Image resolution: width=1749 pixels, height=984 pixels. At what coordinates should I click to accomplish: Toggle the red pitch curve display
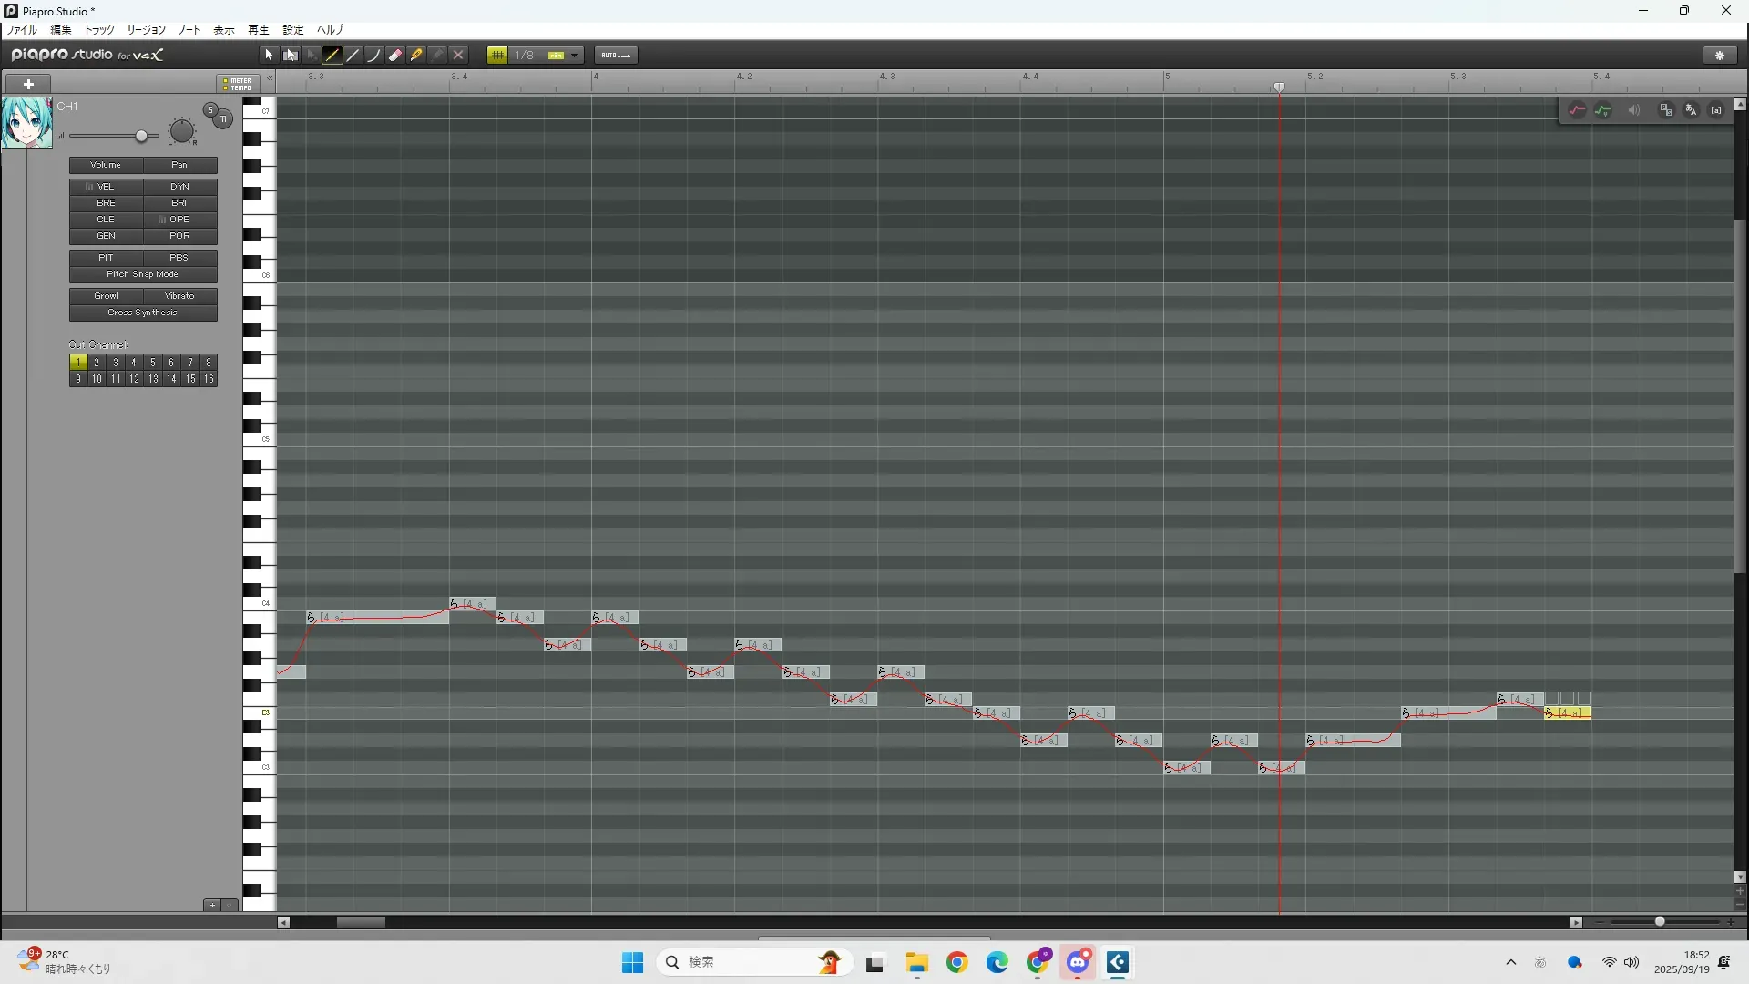1577,110
